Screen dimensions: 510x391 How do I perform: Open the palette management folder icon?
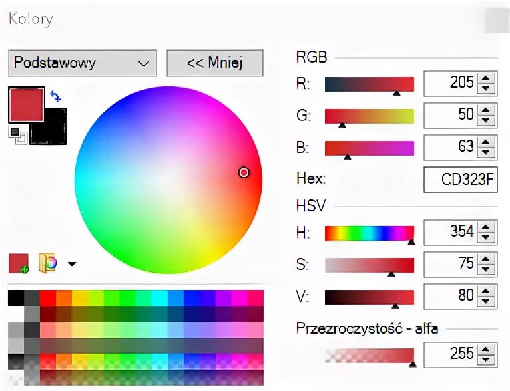48,263
